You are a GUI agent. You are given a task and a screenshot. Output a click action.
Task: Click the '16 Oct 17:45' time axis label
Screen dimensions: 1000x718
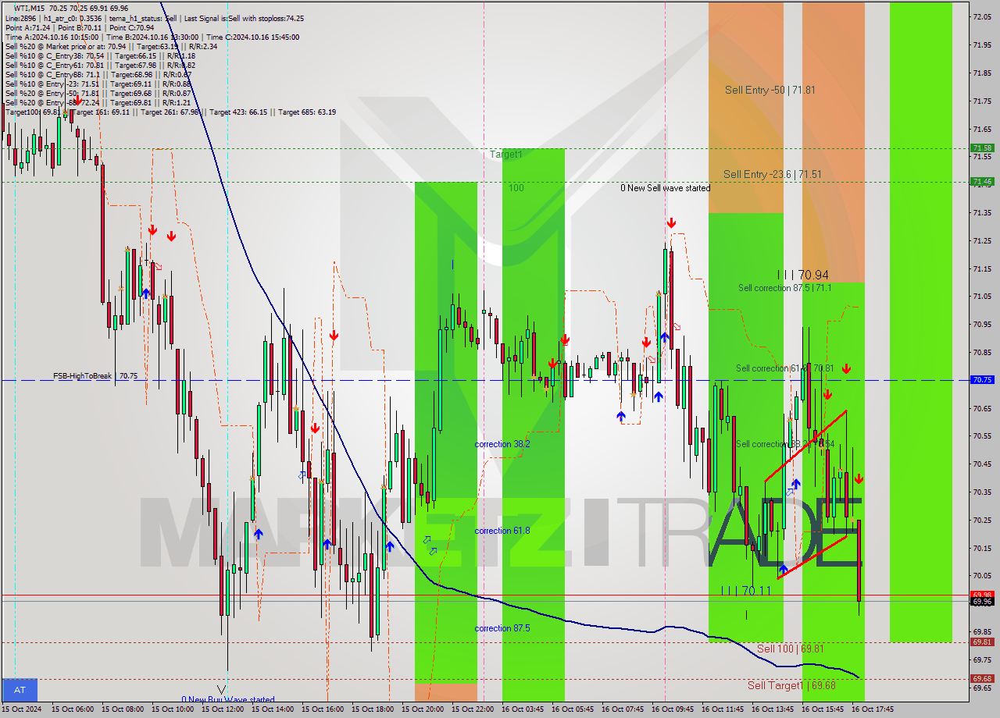[x=873, y=709]
